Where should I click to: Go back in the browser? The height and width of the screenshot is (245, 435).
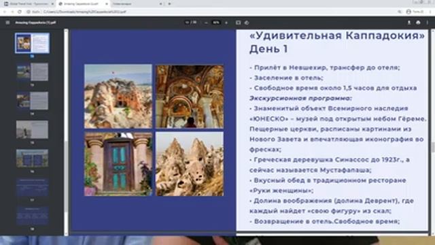(5, 12)
